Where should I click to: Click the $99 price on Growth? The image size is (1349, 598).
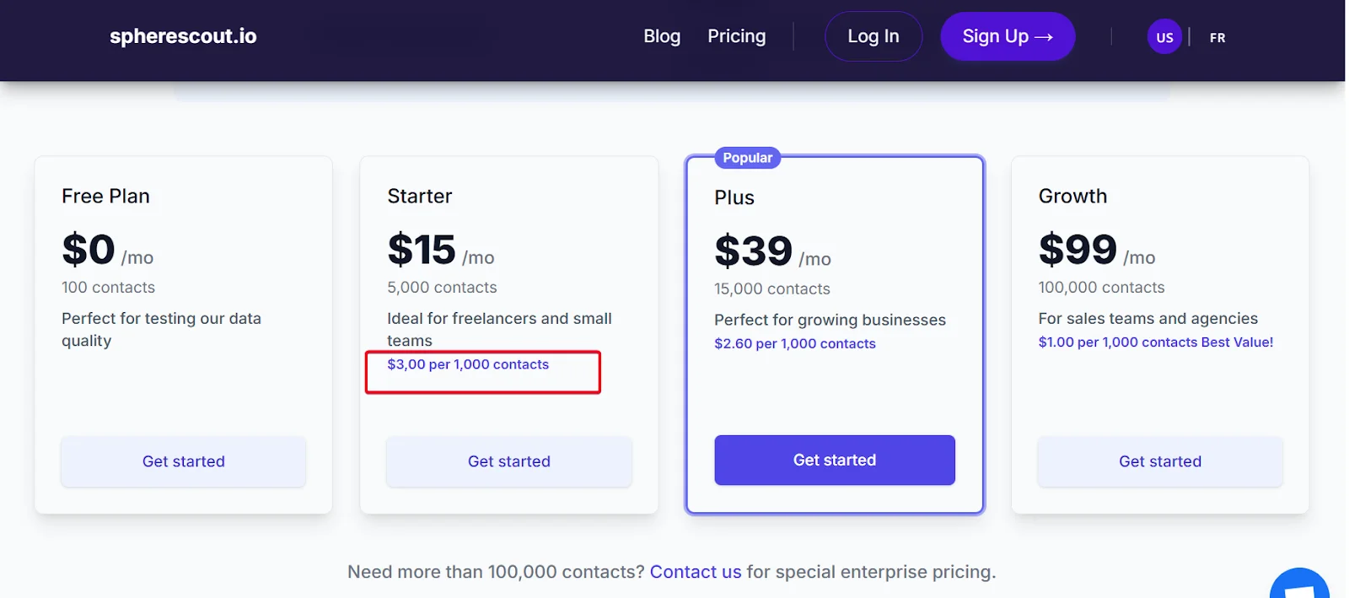[x=1078, y=250]
